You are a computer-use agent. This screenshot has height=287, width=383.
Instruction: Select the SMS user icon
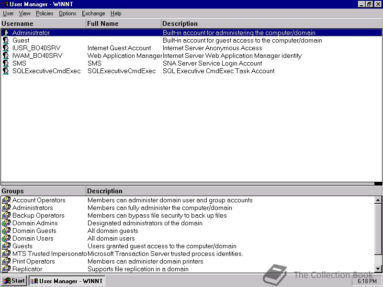coord(6,63)
